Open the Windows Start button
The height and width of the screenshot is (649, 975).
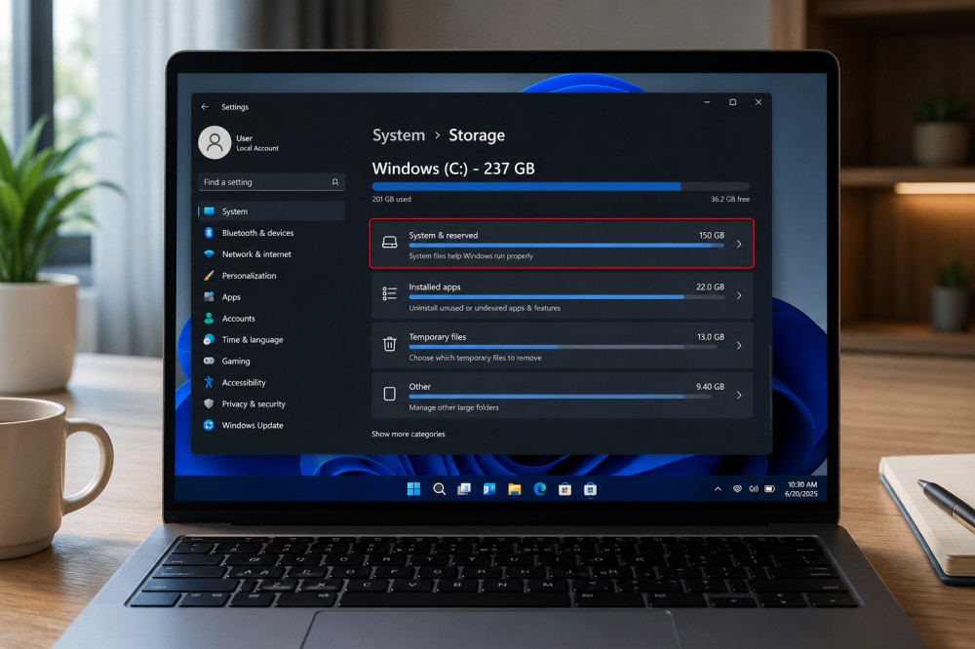pos(413,489)
